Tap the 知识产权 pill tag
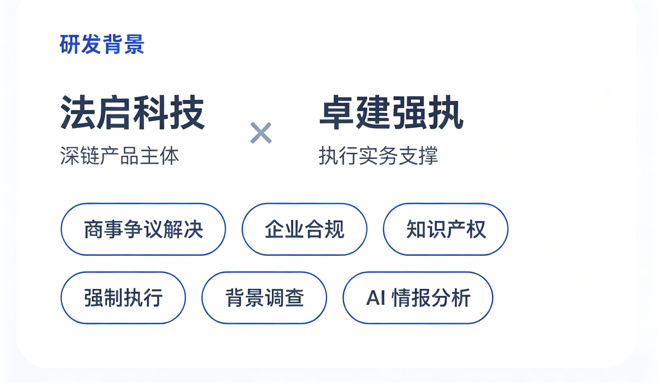Image resolution: width=658 pixels, height=383 pixels. point(446,229)
